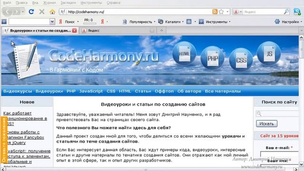This screenshot has height=171, width=304.
Task: Click the browser Back arrow button
Action: [x=8, y=12]
